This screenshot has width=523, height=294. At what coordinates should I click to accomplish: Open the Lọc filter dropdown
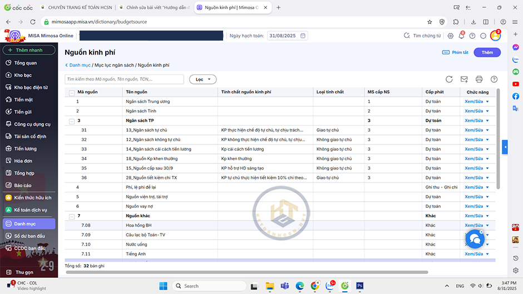[x=203, y=79]
